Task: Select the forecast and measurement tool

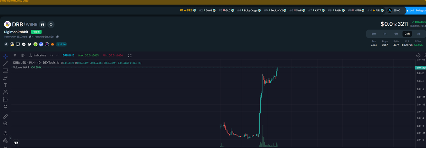Action: 5,99
